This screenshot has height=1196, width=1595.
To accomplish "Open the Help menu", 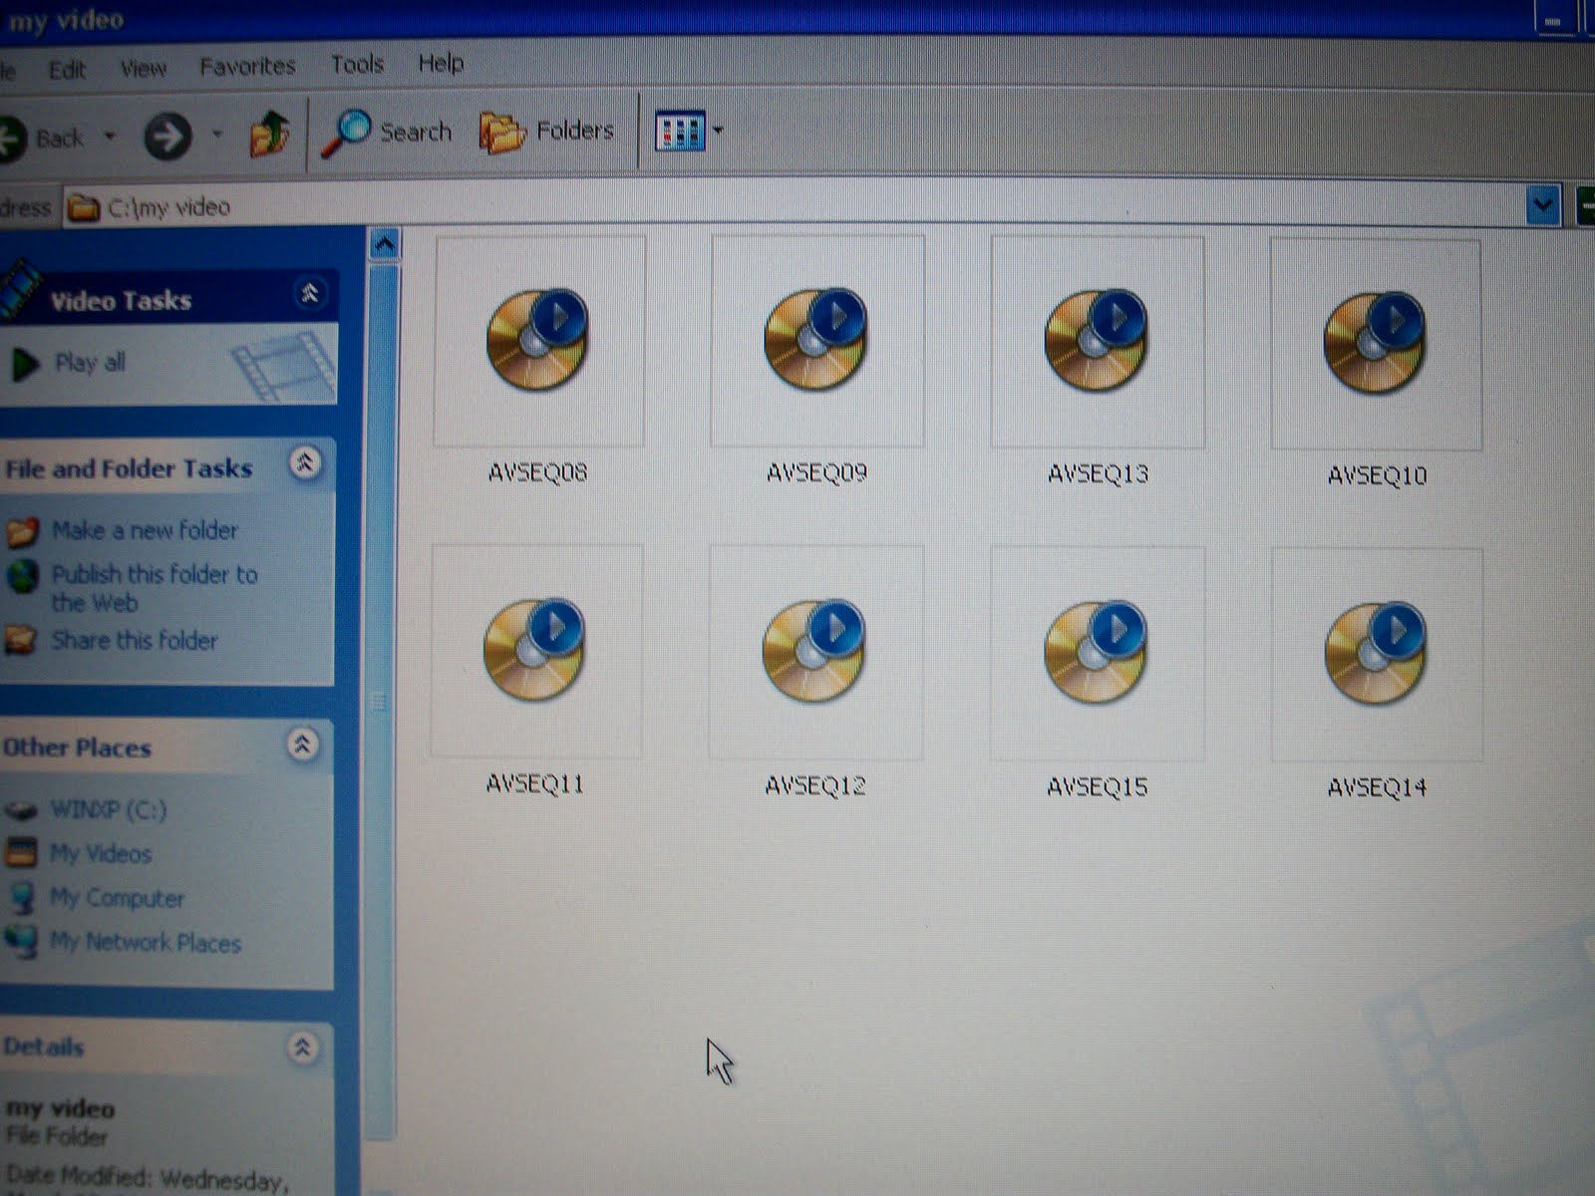I will click(x=441, y=64).
